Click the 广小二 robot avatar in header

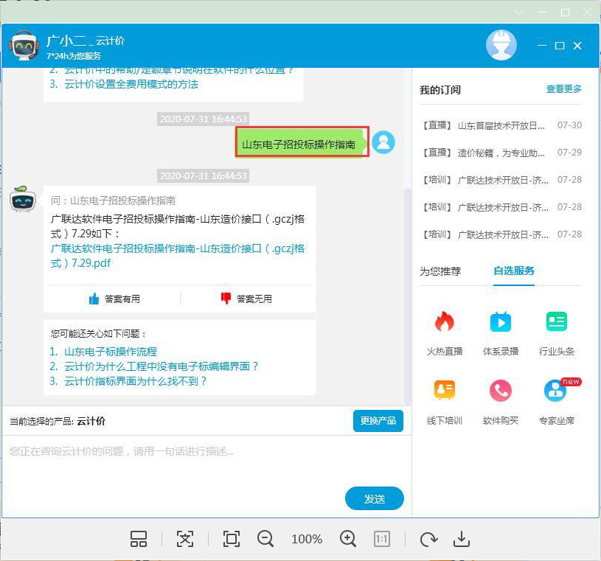pyautogui.click(x=24, y=45)
